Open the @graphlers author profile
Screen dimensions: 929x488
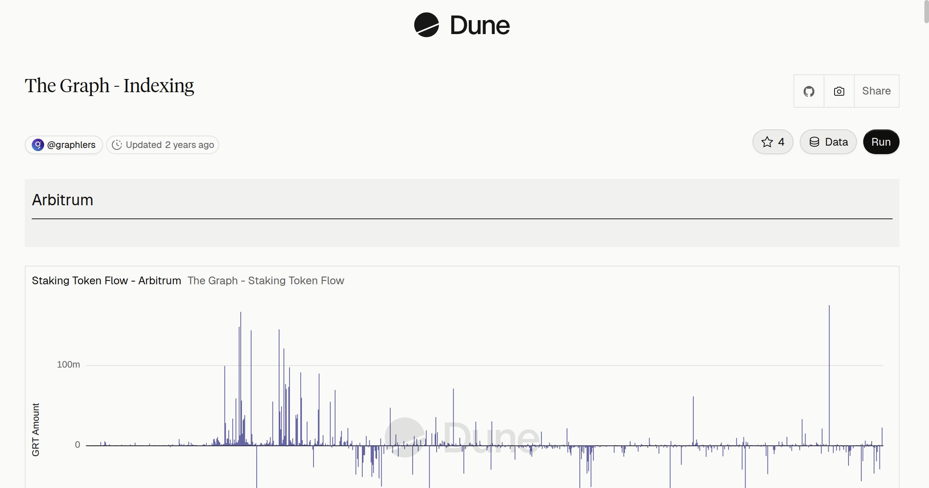(64, 145)
